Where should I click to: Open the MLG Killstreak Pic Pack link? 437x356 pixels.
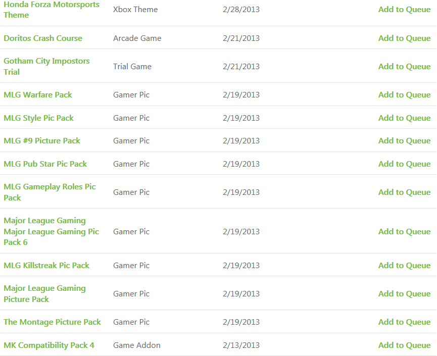click(x=46, y=266)
